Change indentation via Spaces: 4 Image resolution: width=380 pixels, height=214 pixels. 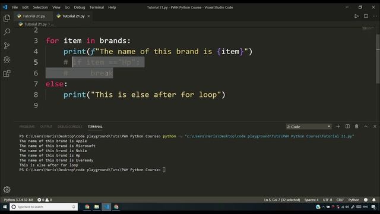tap(311, 200)
